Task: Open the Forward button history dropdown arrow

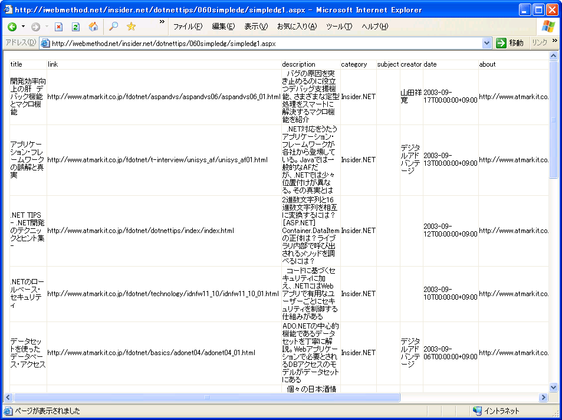Action: pos(47,27)
